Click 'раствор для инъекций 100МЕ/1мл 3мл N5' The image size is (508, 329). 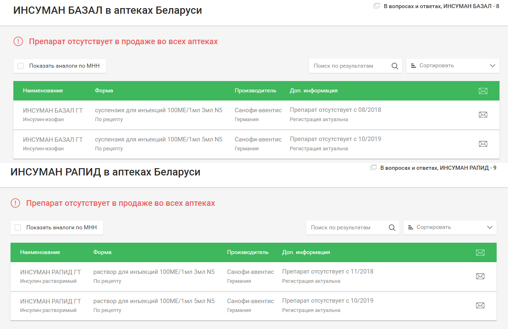coord(154,272)
